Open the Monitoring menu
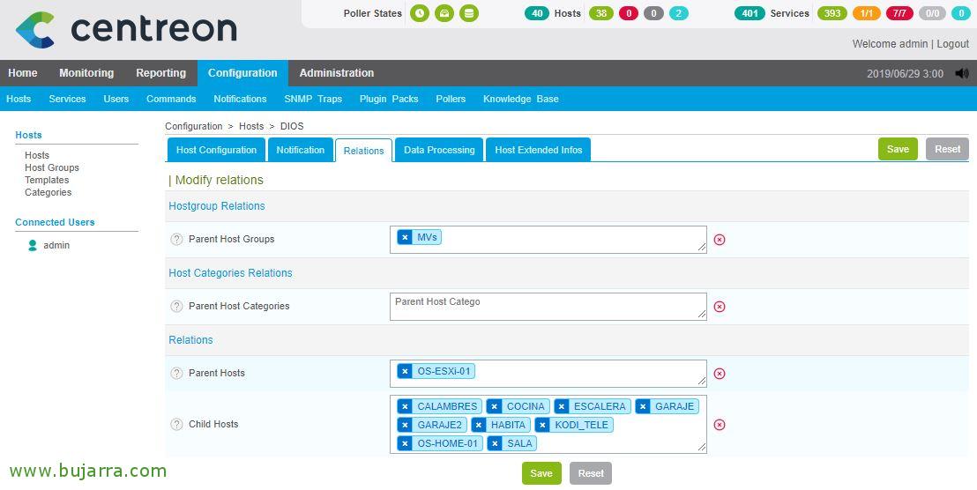Image resolution: width=977 pixels, height=490 pixels. tap(86, 73)
